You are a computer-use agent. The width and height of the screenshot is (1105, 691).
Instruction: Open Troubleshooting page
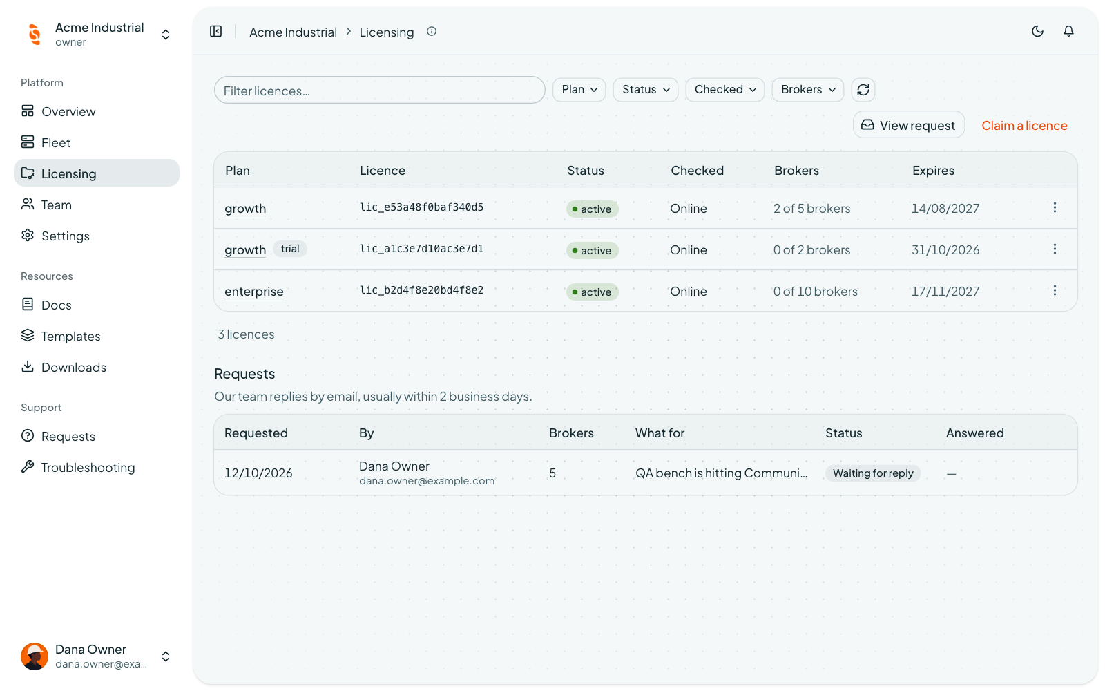97,467
